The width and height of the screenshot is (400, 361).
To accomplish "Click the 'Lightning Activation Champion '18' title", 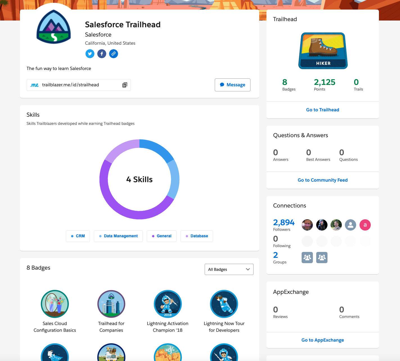I will (168, 327).
